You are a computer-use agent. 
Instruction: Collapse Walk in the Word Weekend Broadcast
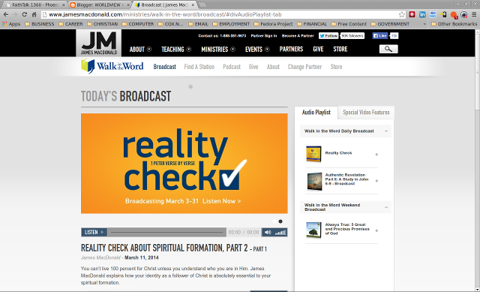point(386,207)
